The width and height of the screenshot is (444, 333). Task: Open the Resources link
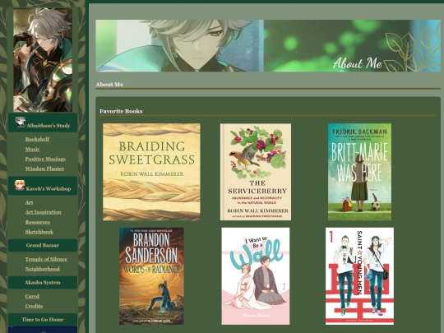point(37,222)
